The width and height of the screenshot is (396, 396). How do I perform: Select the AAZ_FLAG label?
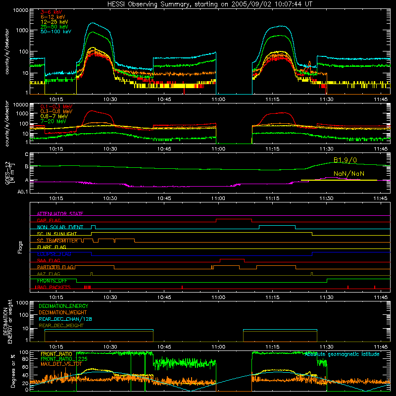pyautogui.click(x=49, y=274)
